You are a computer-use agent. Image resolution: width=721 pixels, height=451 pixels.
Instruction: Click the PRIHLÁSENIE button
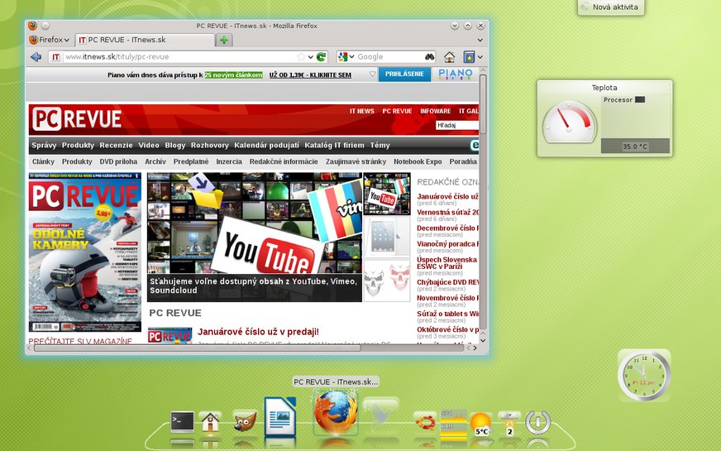pyautogui.click(x=404, y=74)
